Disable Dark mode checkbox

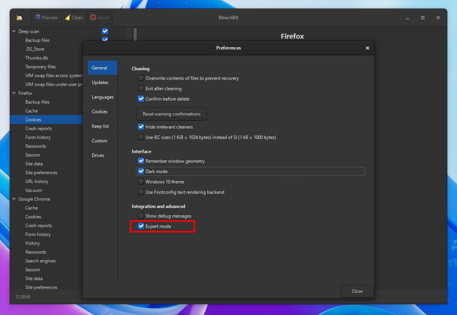click(141, 171)
